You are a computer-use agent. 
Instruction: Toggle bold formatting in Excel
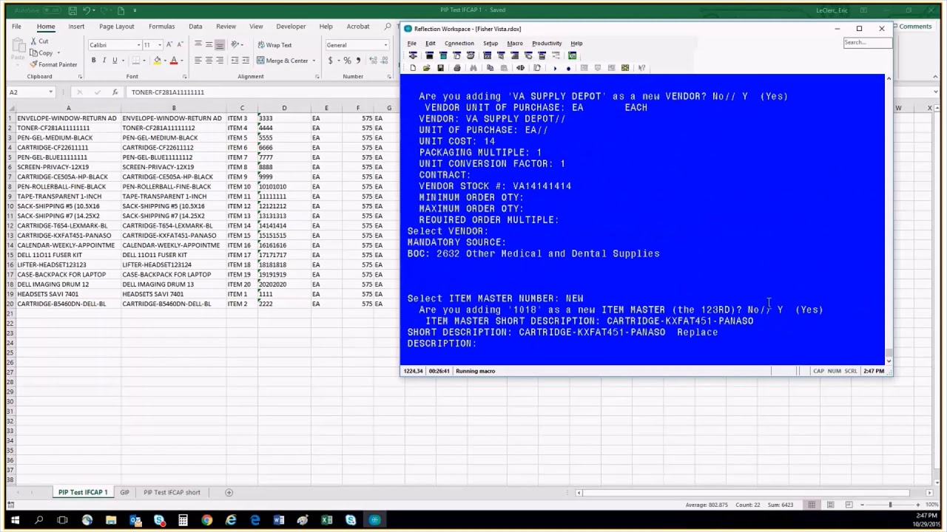pos(93,61)
